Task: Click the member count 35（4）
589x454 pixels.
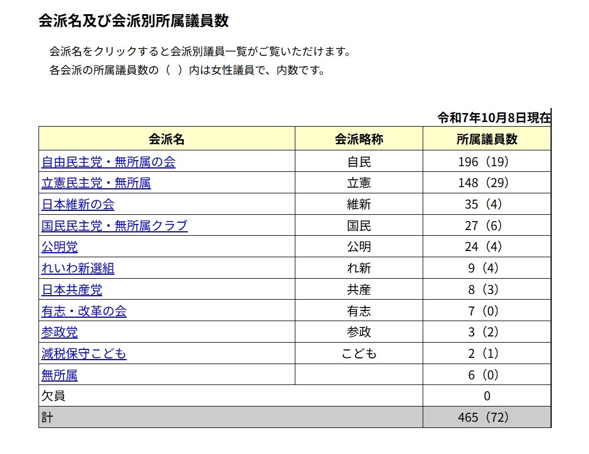Action: coord(483,205)
